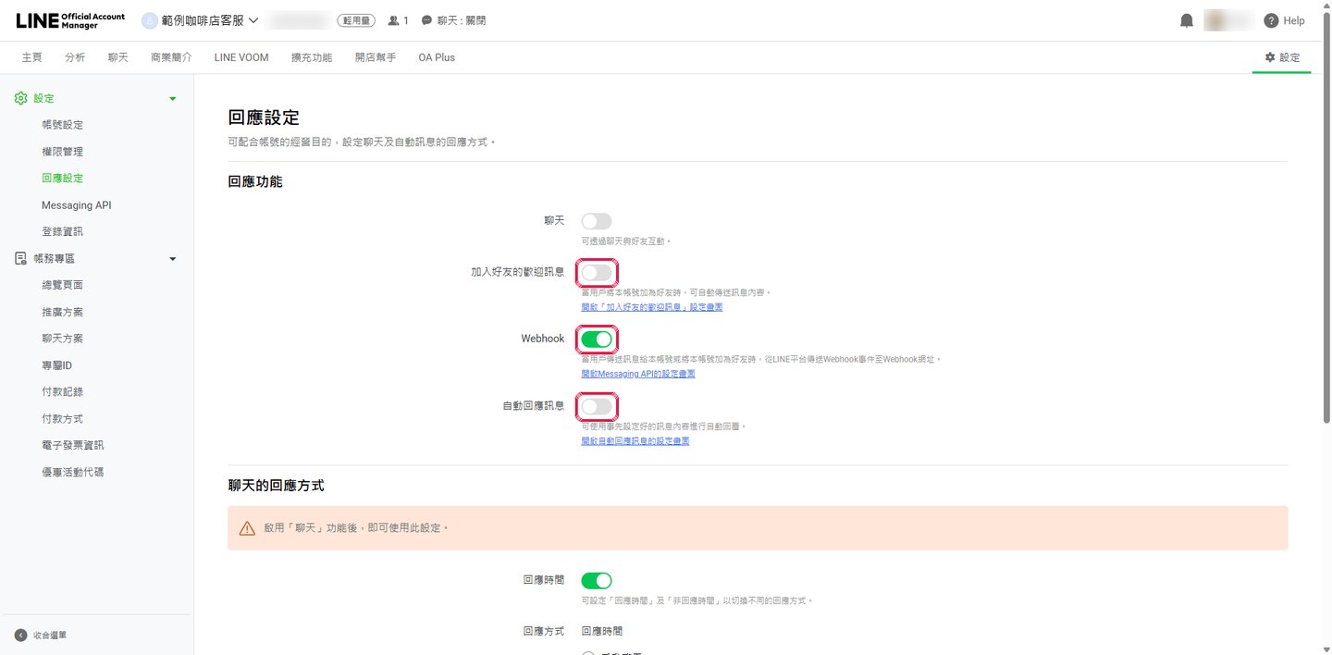The image size is (1332, 655).
Task: Open the 開啟「加入好友的歡迎訊息」設定畫面 link
Action: click(x=652, y=307)
